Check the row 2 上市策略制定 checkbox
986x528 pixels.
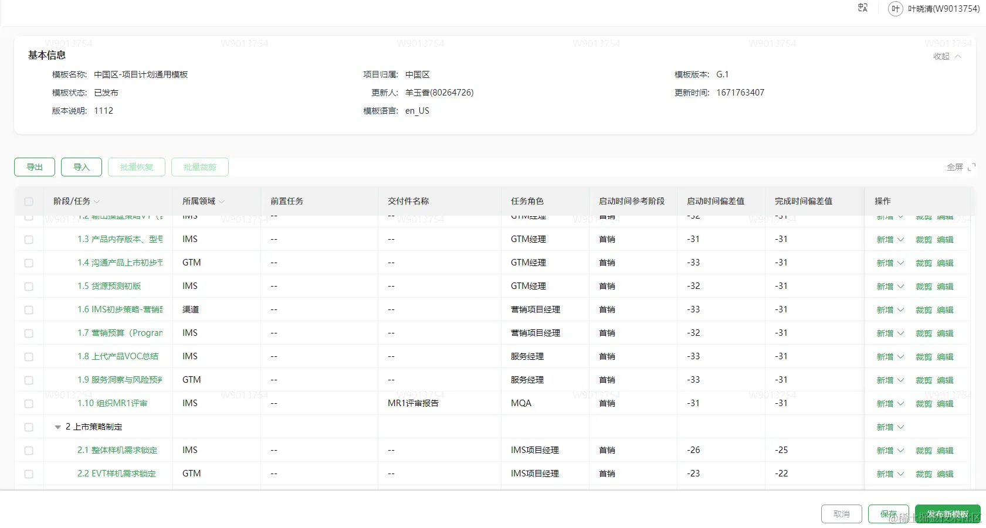pos(29,427)
